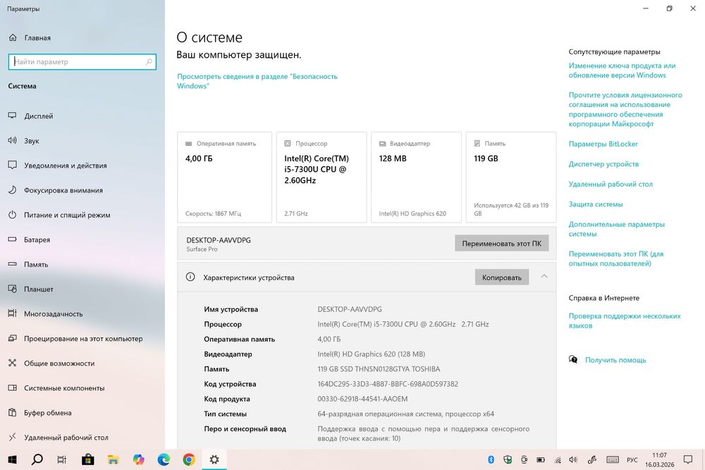Viewport: 705px width, 470px height.
Task: Open Windows Security tray icon
Action: (x=508, y=459)
